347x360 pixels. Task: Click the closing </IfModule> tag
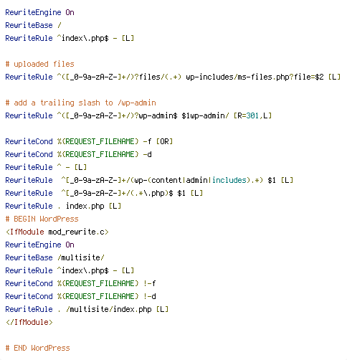tap(29, 322)
